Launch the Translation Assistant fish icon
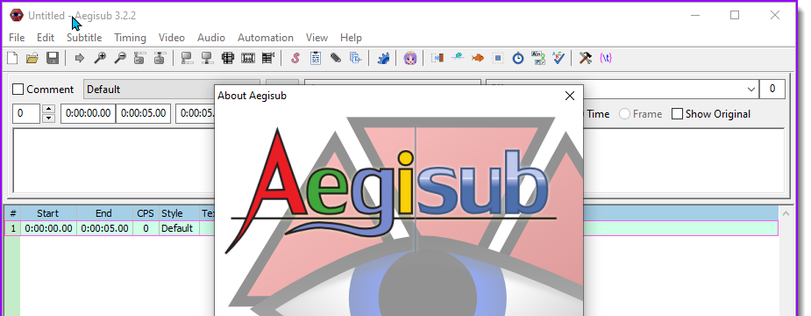811x316 pixels. pos(477,58)
